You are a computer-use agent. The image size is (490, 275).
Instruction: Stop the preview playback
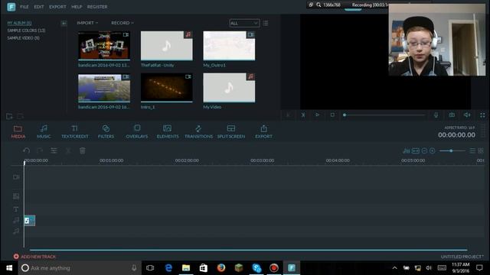[x=332, y=115]
